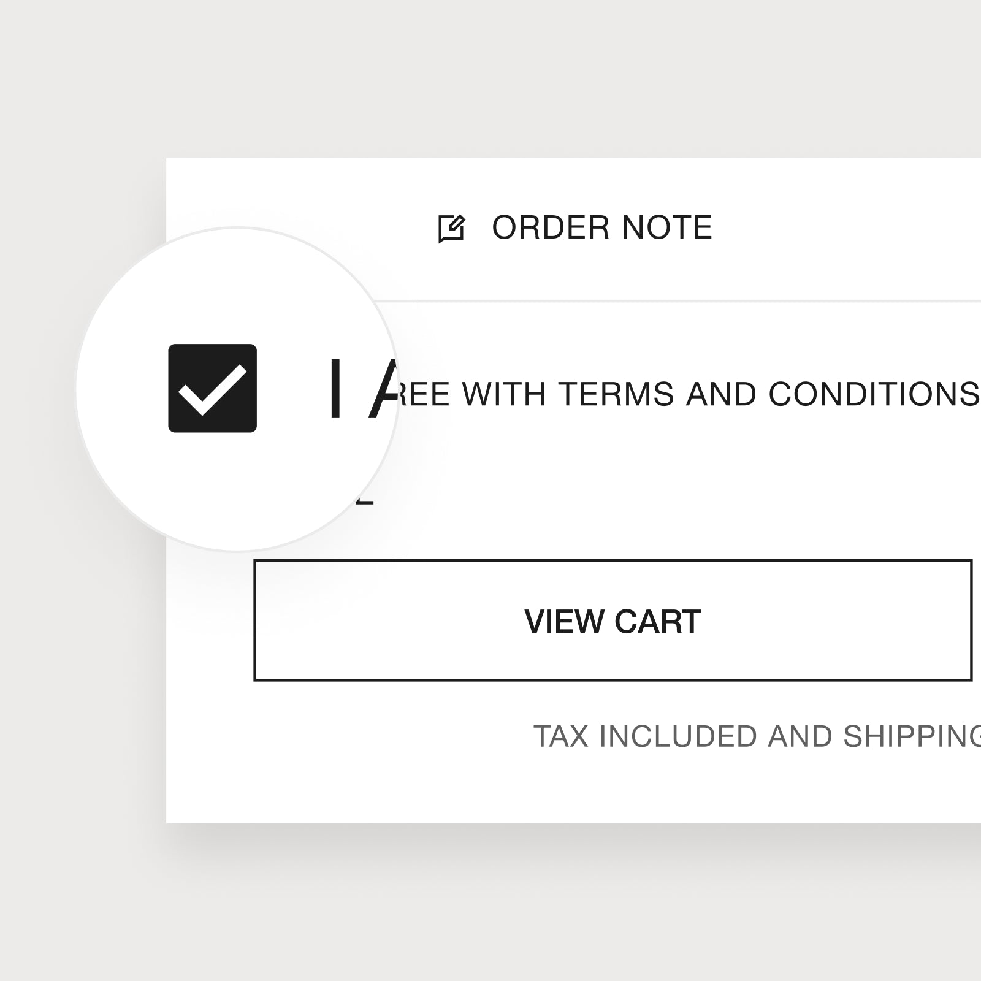Click the SHIPPING link in the tax note
Image resolution: width=981 pixels, height=981 pixels.
(x=912, y=736)
